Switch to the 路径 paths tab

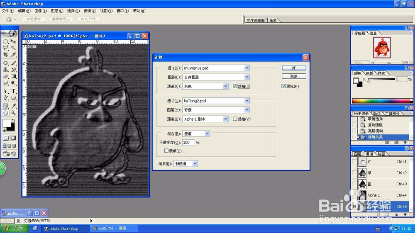pyautogui.click(x=381, y=154)
